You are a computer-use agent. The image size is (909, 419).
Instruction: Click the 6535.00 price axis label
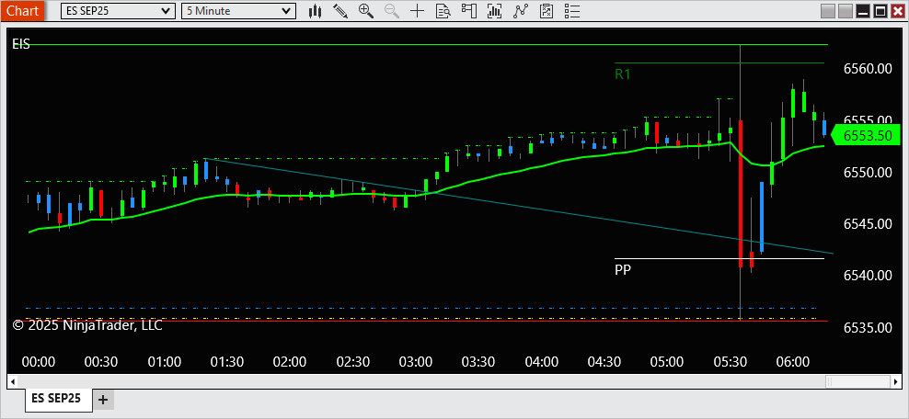[x=868, y=327]
